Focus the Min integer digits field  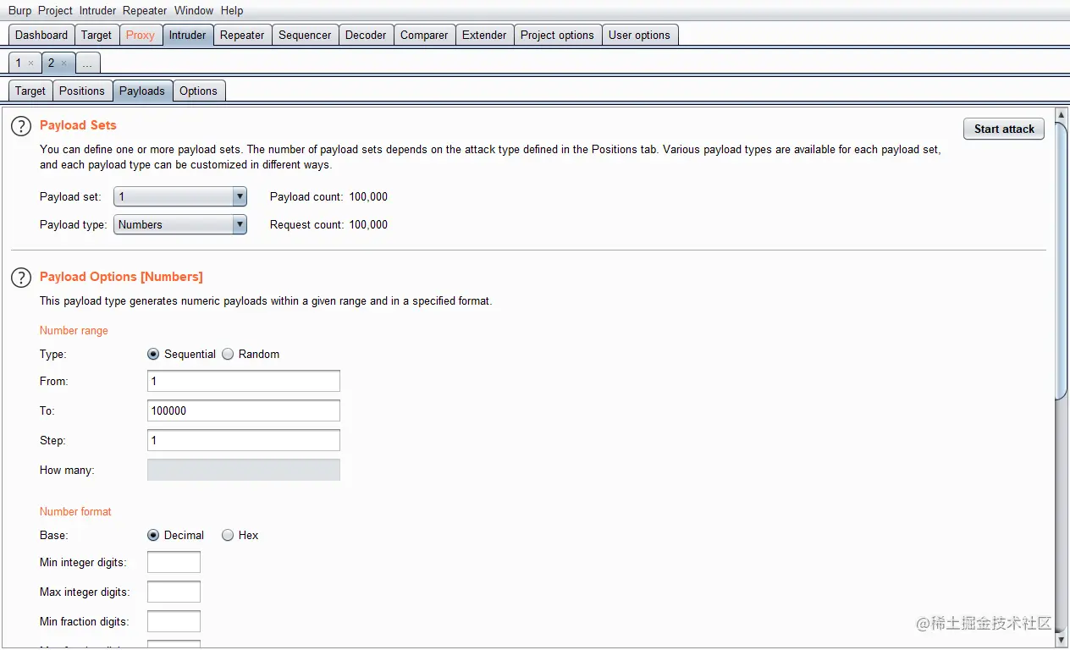174,563
